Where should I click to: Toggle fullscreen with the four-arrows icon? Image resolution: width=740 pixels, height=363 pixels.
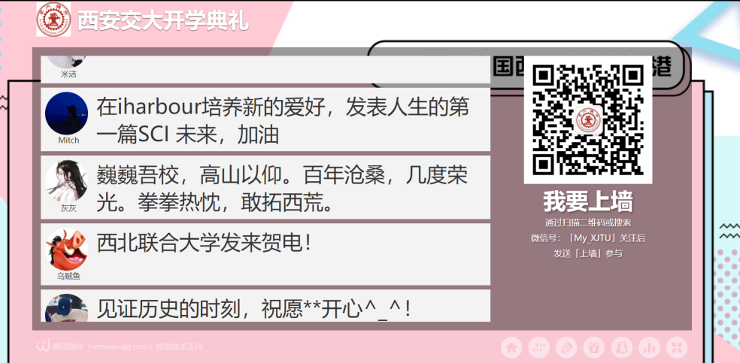coord(677,347)
